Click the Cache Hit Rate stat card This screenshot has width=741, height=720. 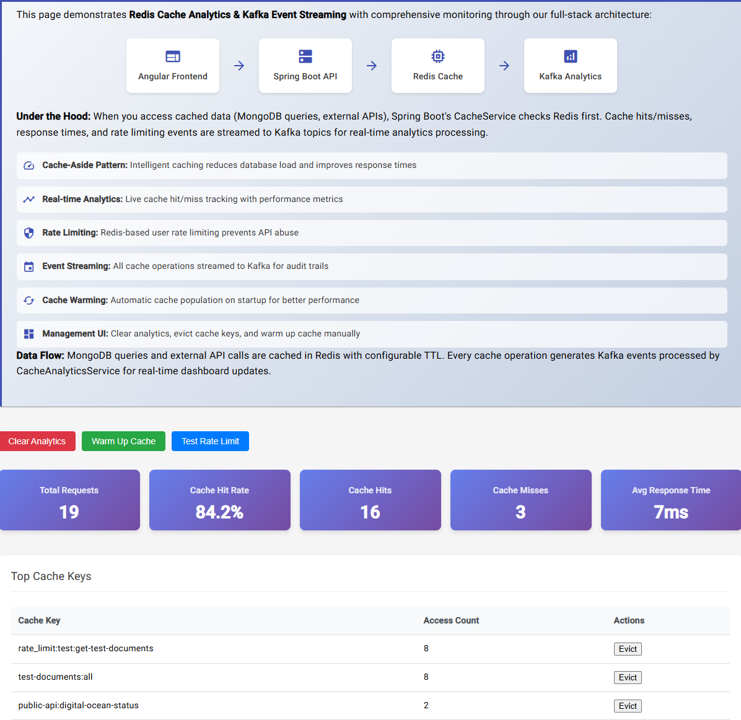pos(219,500)
